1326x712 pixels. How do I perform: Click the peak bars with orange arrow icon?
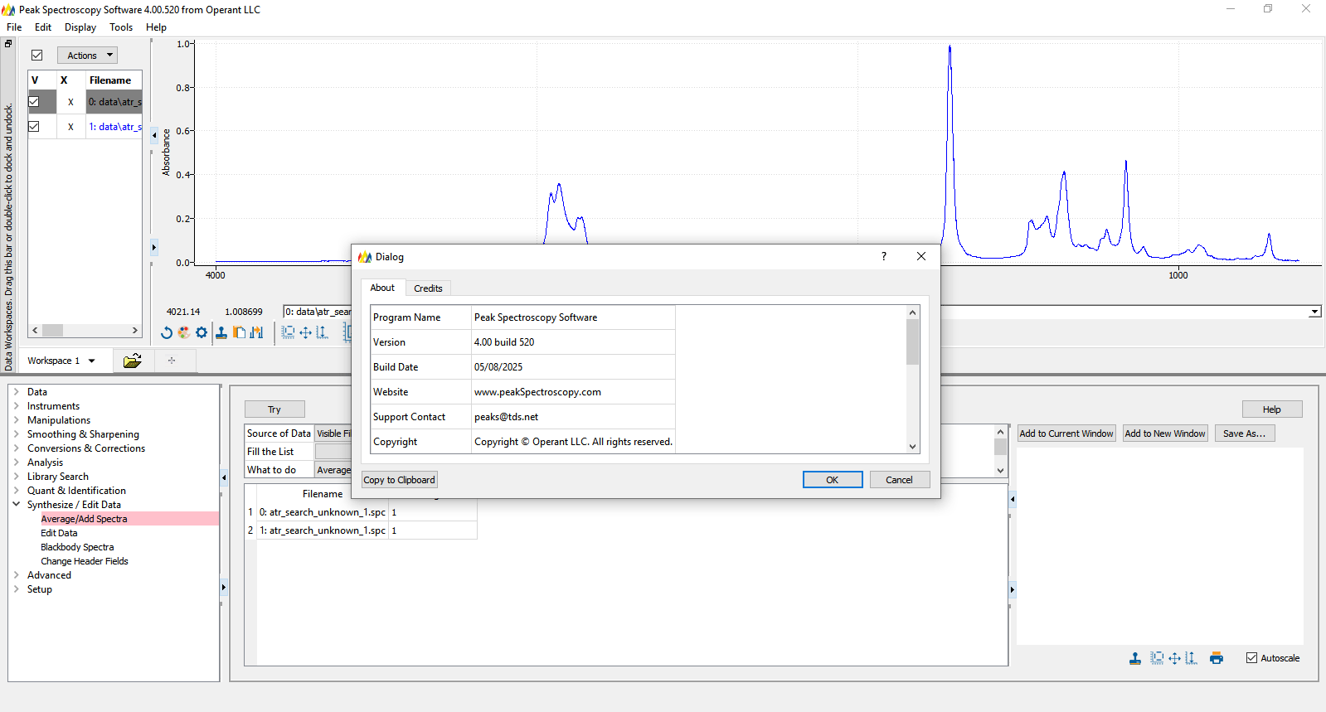(x=257, y=332)
